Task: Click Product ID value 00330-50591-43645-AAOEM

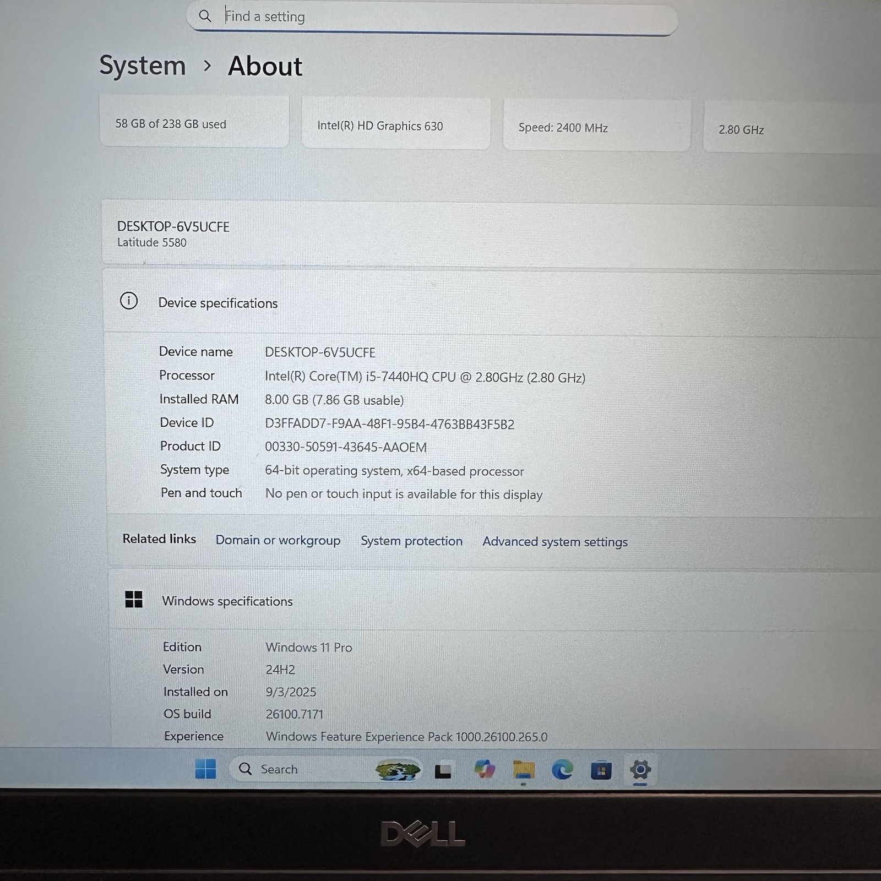Action: click(346, 447)
